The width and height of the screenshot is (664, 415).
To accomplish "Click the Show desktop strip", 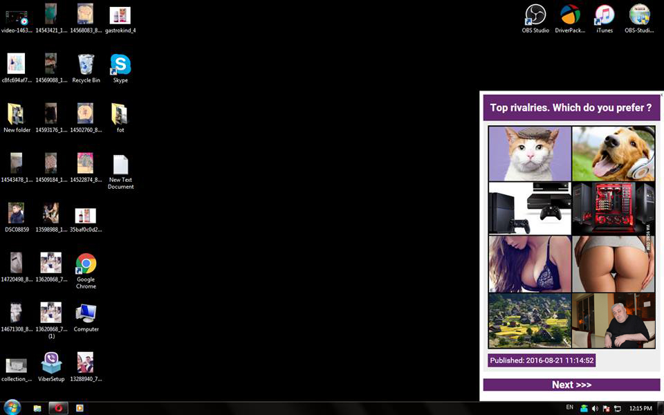I will (661, 408).
